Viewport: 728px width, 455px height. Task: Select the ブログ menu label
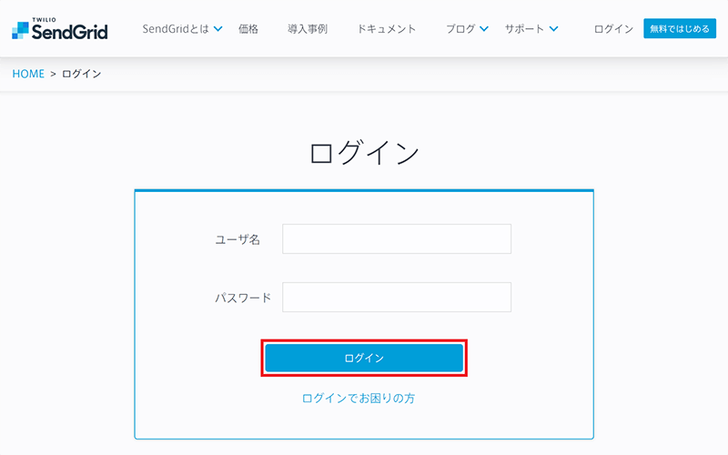click(x=460, y=29)
